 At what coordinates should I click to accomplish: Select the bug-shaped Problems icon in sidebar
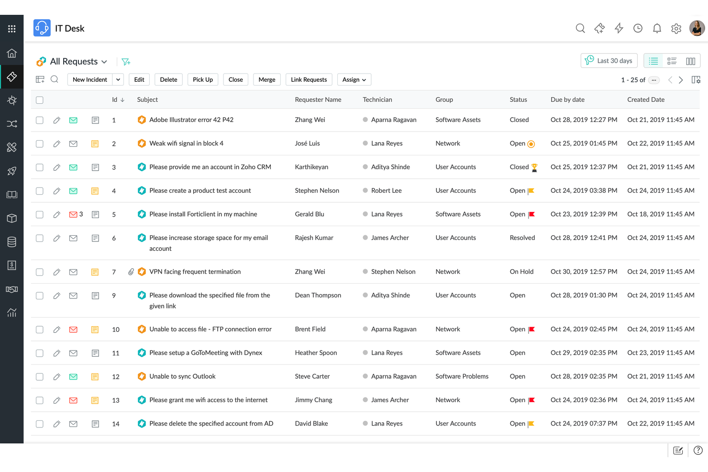[x=11, y=100]
